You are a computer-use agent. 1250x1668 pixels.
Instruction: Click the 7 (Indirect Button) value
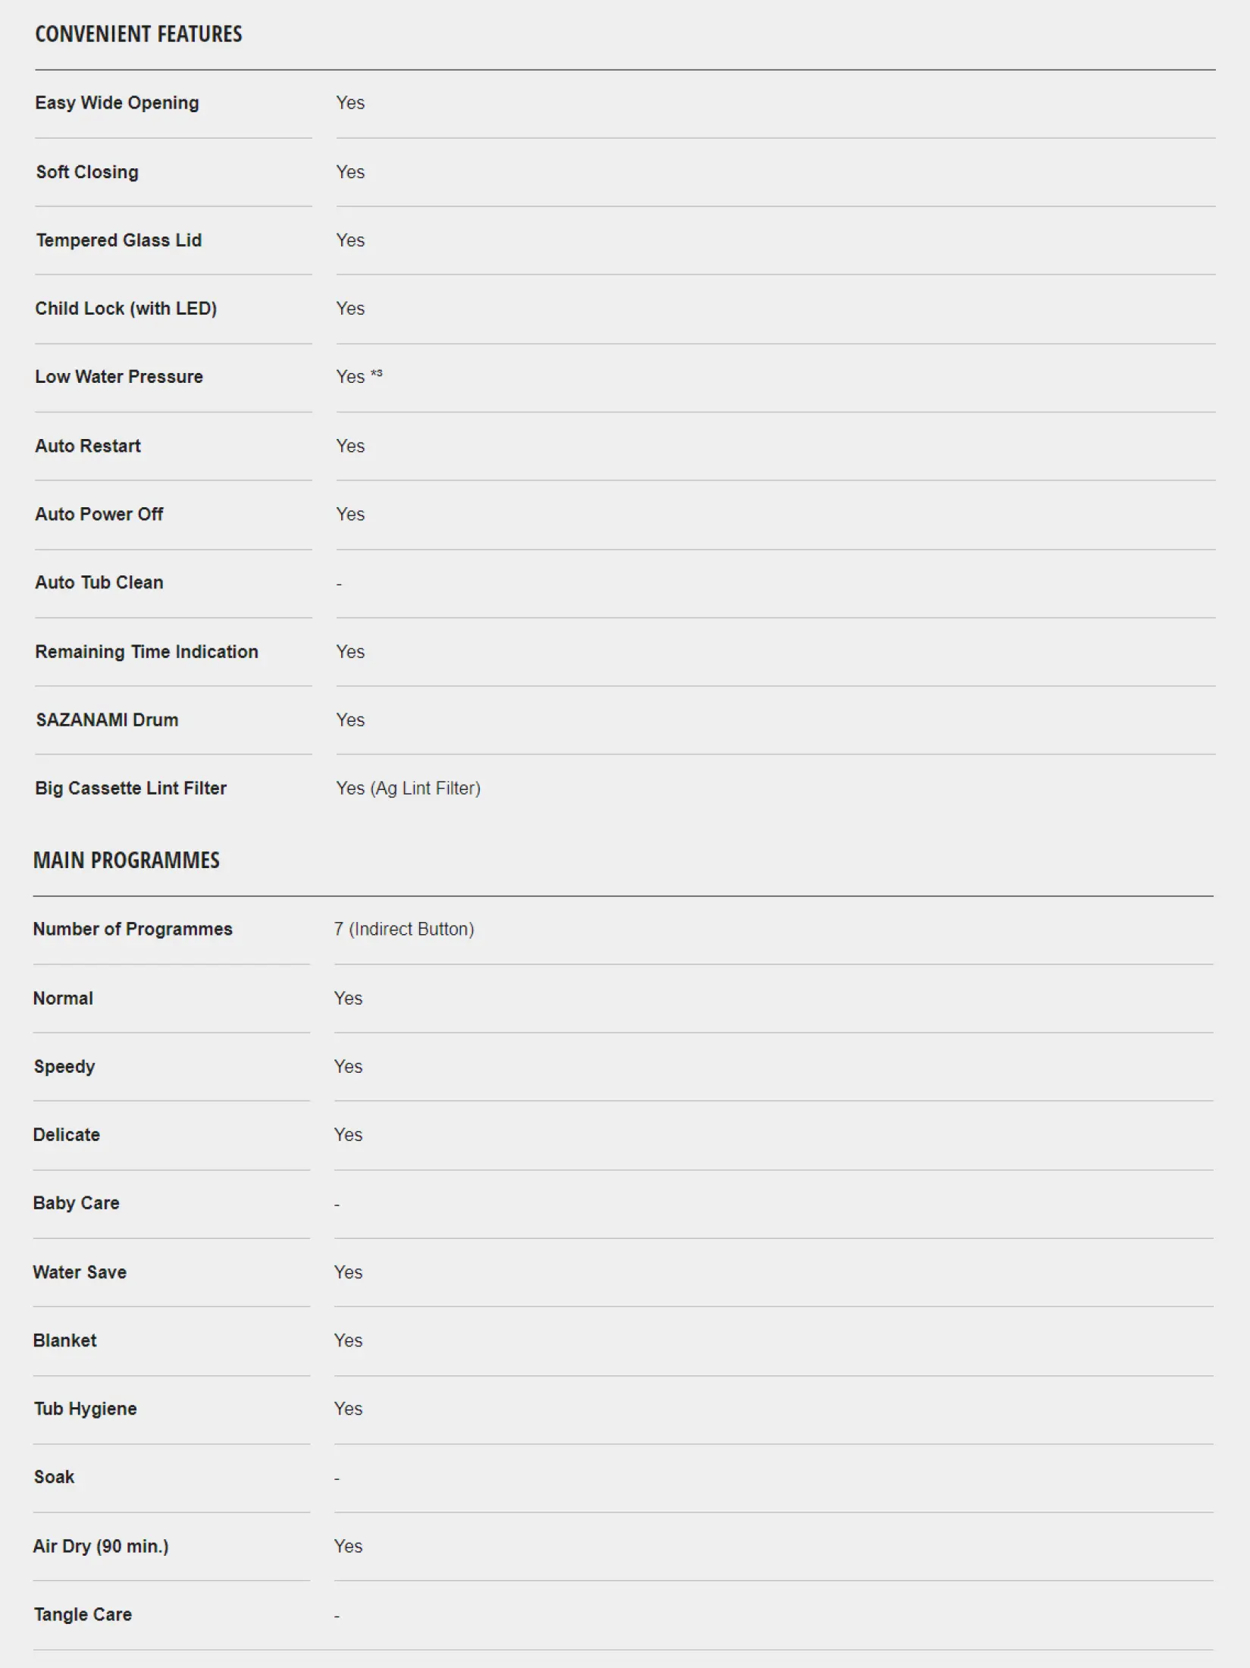(404, 929)
